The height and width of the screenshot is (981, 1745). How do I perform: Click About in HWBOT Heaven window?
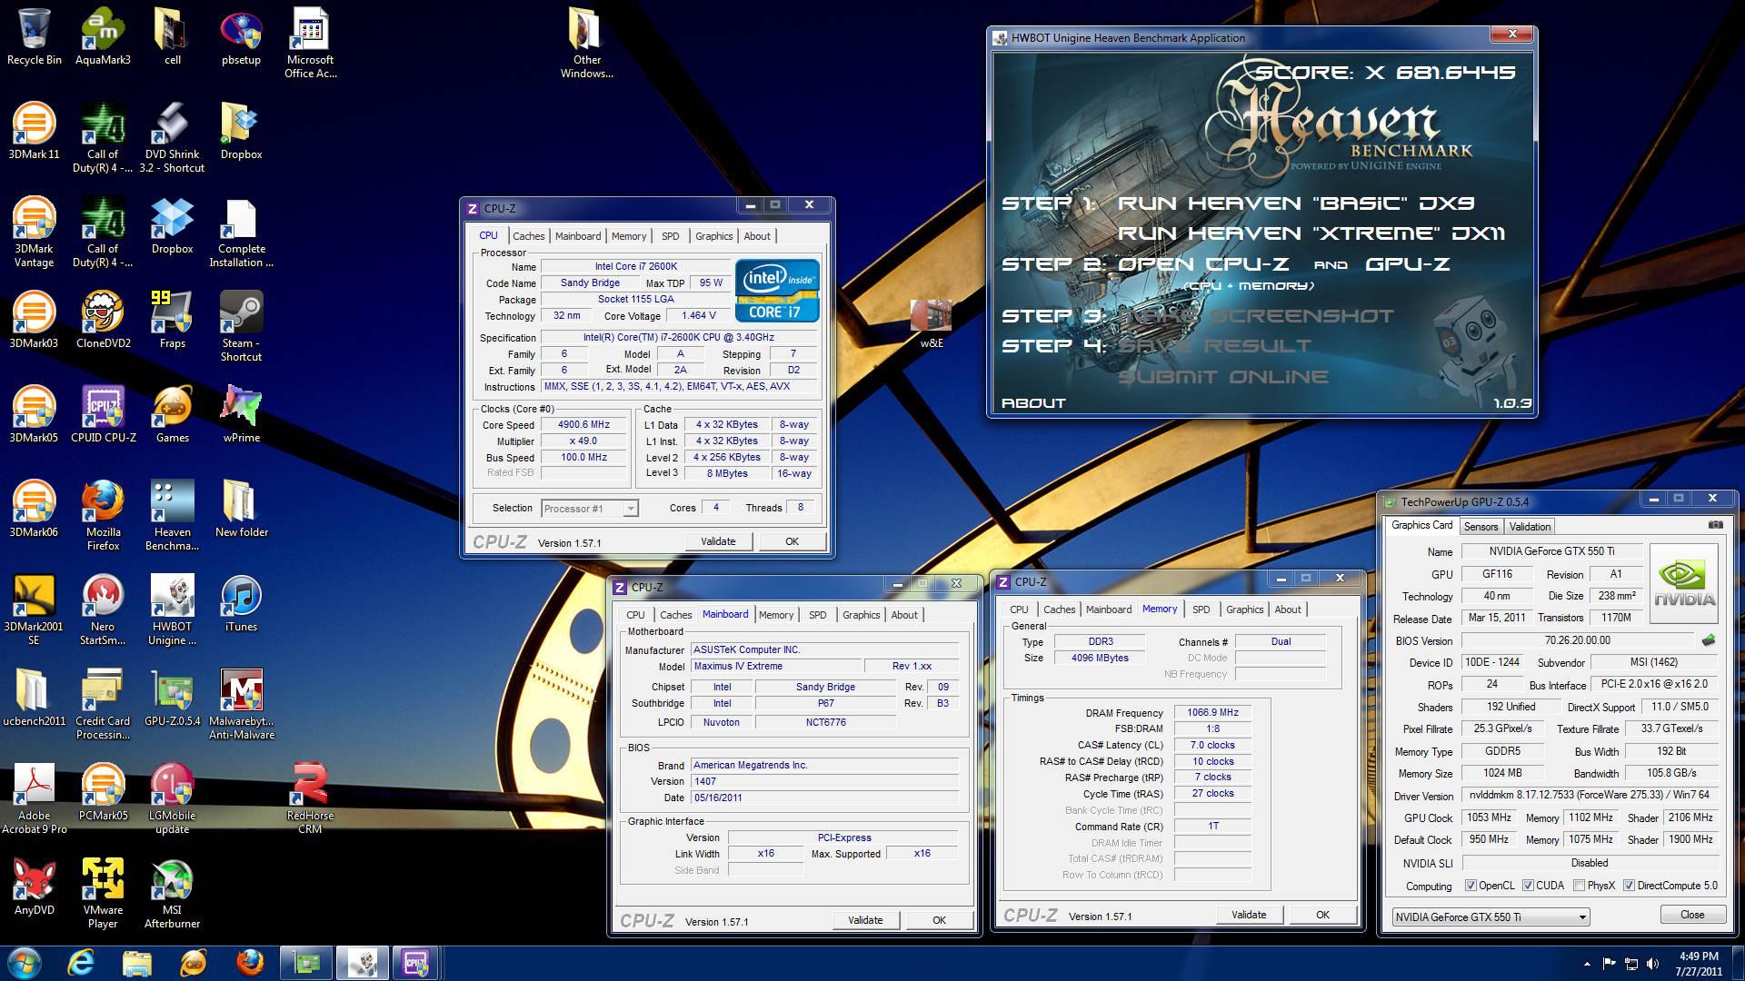[x=1033, y=402]
